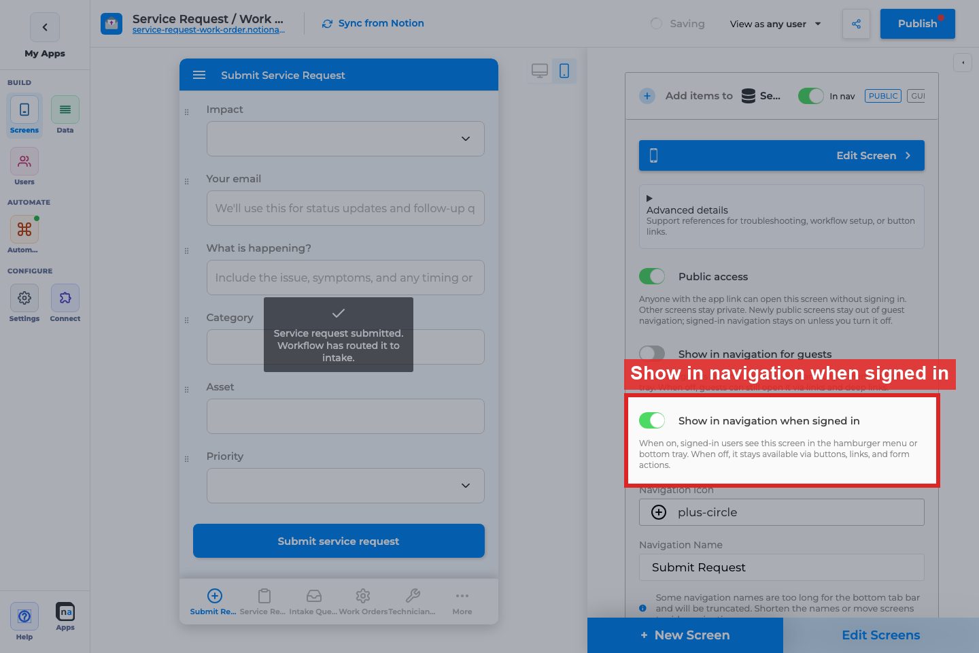The image size is (979, 653).
Task: Select the Asset field drag handle
Action: (186, 390)
